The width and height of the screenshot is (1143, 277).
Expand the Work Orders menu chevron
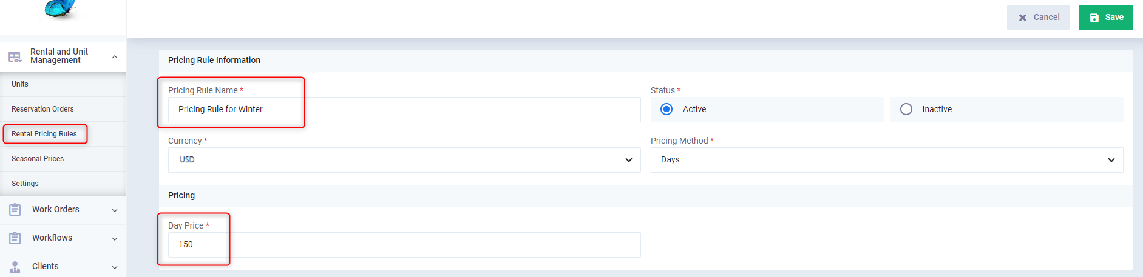(x=115, y=210)
